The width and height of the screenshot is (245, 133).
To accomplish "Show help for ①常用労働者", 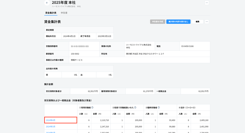I will coord(92,108).
